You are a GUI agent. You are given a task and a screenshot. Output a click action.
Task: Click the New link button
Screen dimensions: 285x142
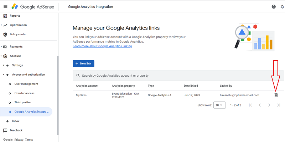click(x=83, y=64)
